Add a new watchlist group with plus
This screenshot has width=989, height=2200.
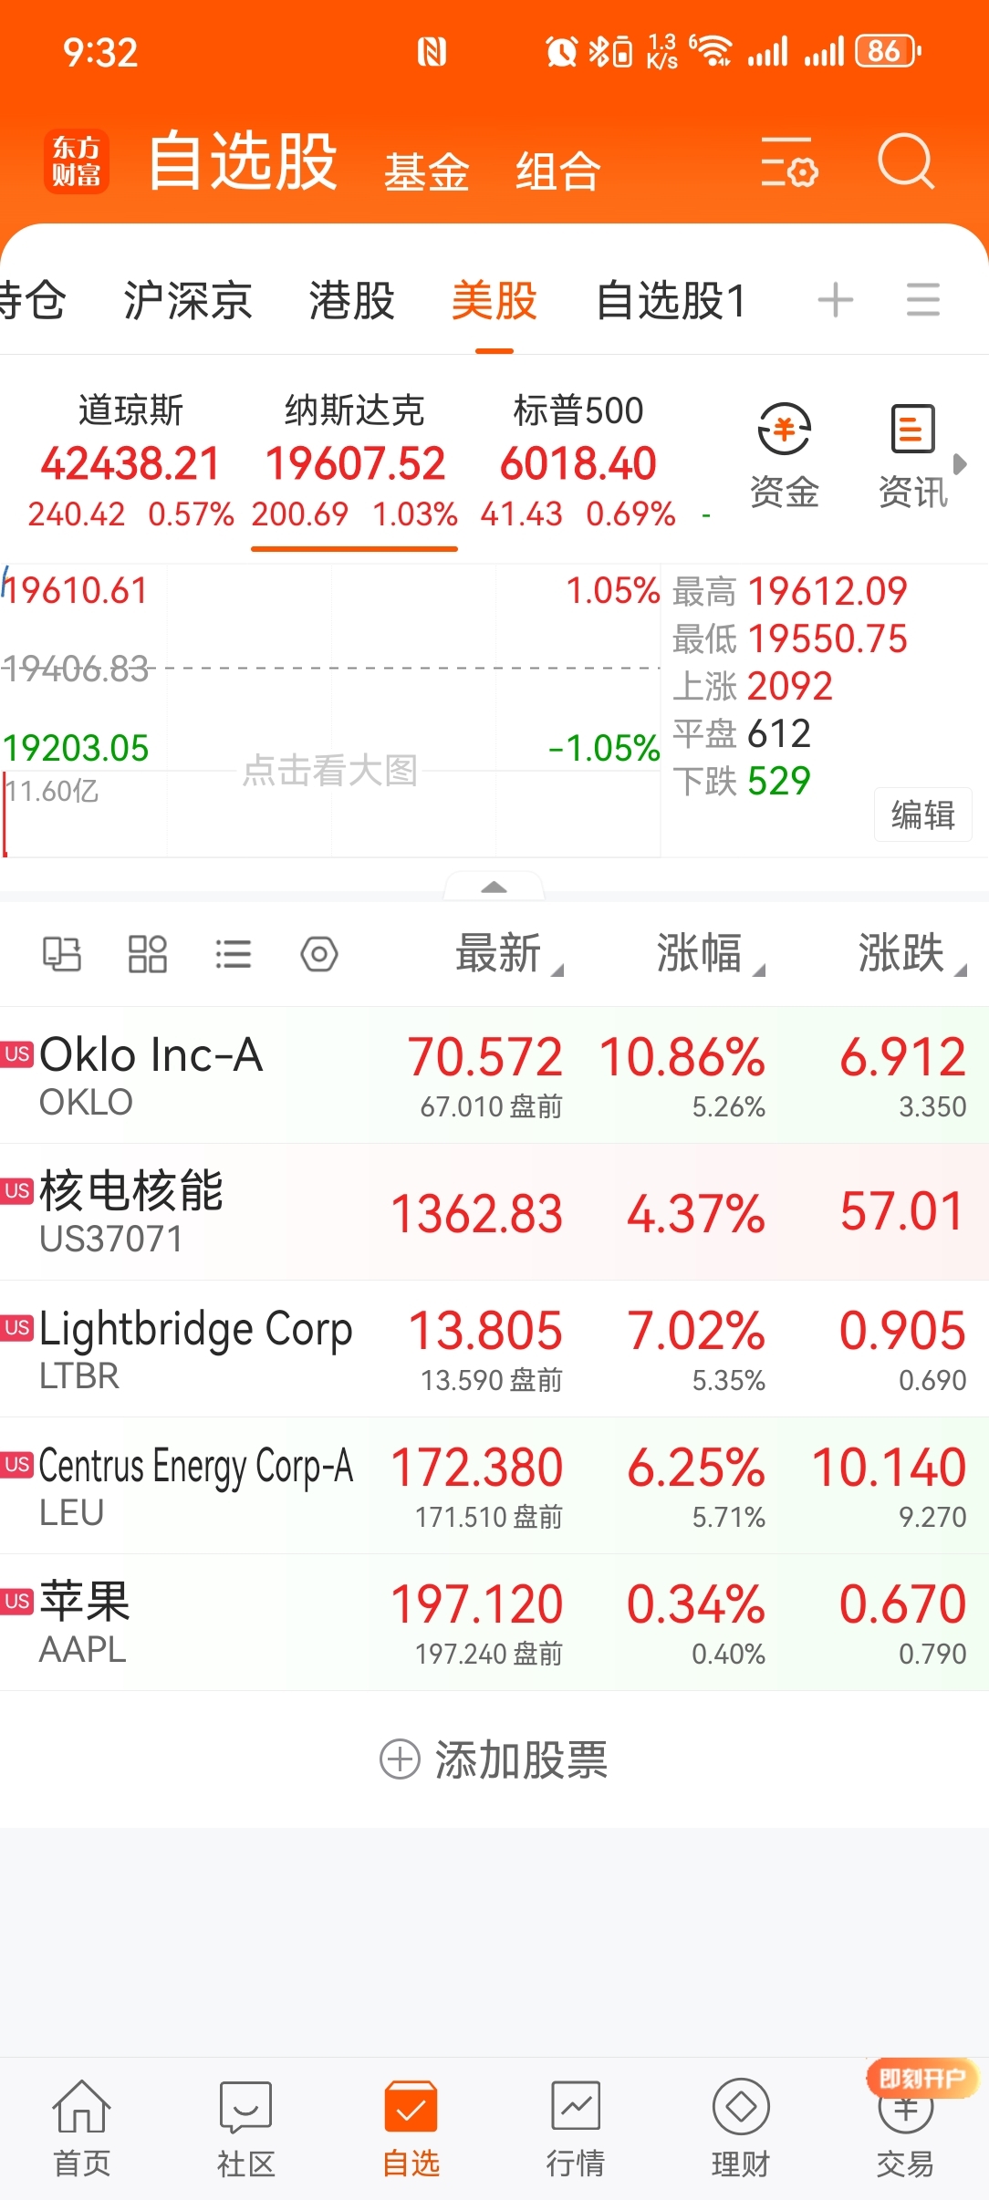pyautogui.click(x=835, y=300)
